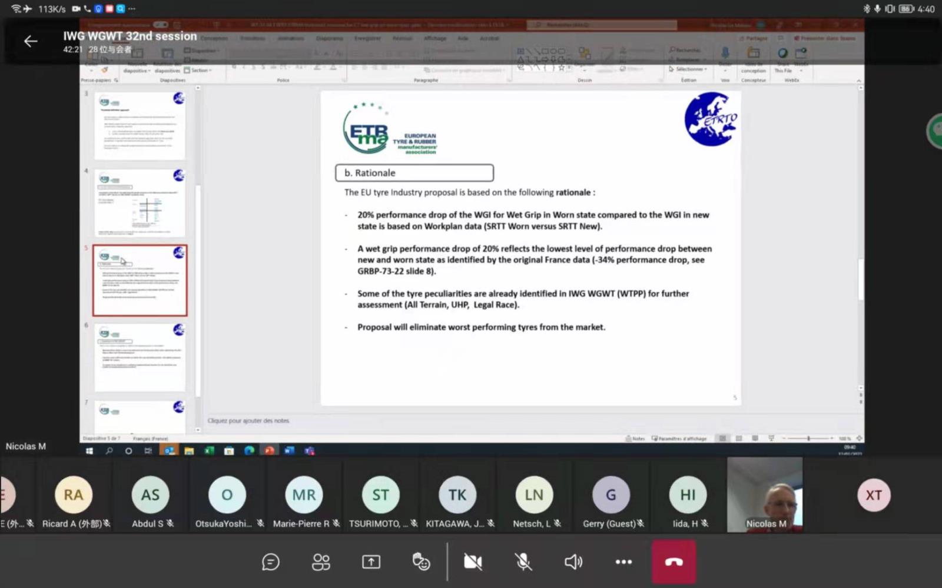942x588 pixels.
Task: Unmute the microphone
Action: [523, 562]
